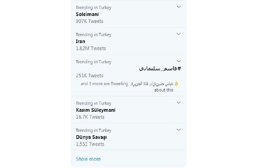The image size is (269, 168).
Task: Open the chevron menu for Dünya Savaşı
Action: pos(179,130)
